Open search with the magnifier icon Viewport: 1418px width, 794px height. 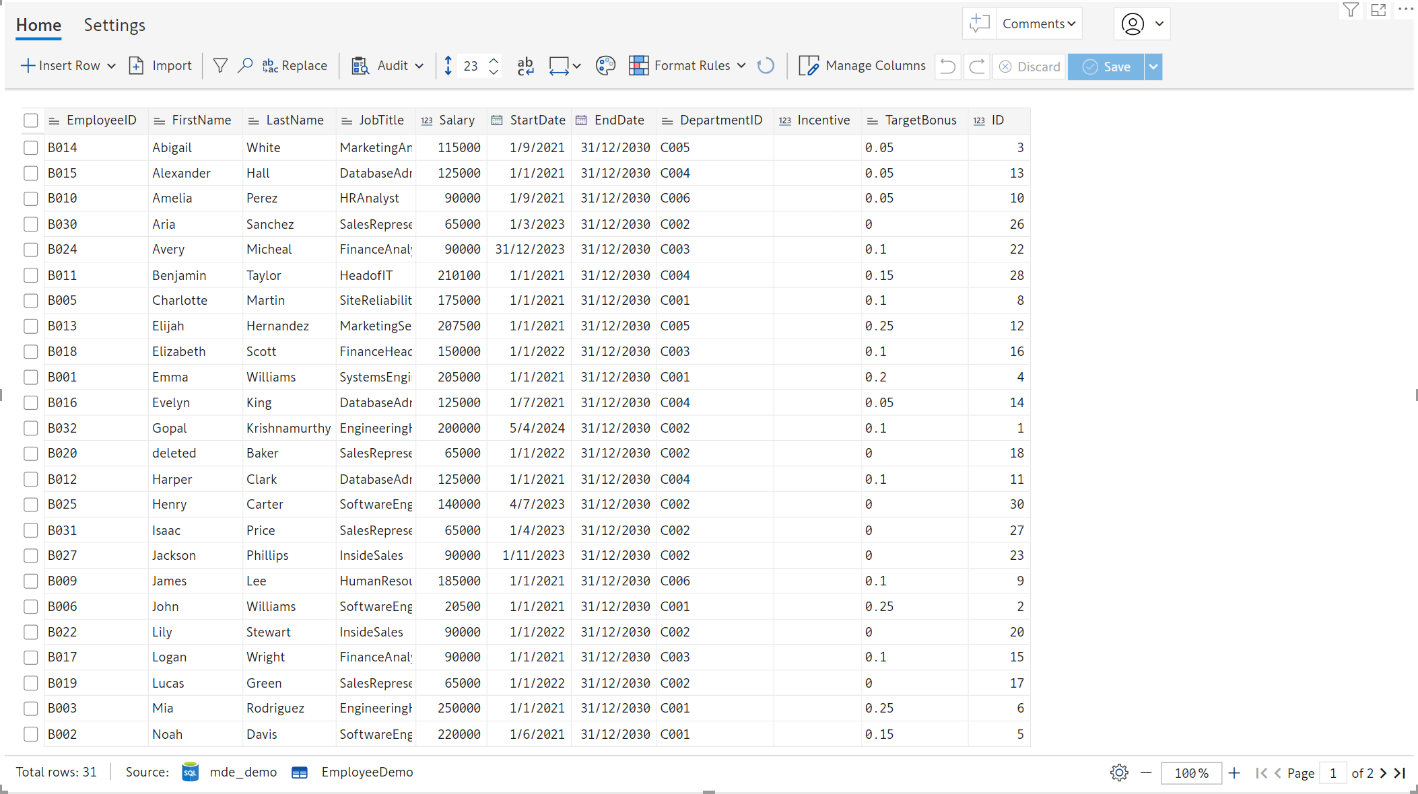pyautogui.click(x=245, y=66)
